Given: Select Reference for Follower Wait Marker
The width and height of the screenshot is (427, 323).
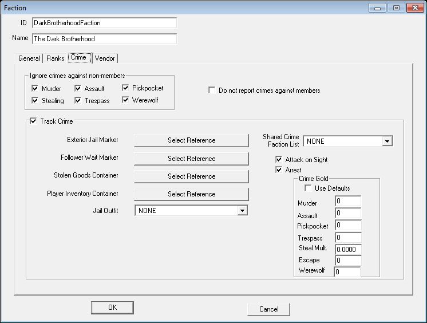Looking at the screenshot, I should tap(191, 159).
